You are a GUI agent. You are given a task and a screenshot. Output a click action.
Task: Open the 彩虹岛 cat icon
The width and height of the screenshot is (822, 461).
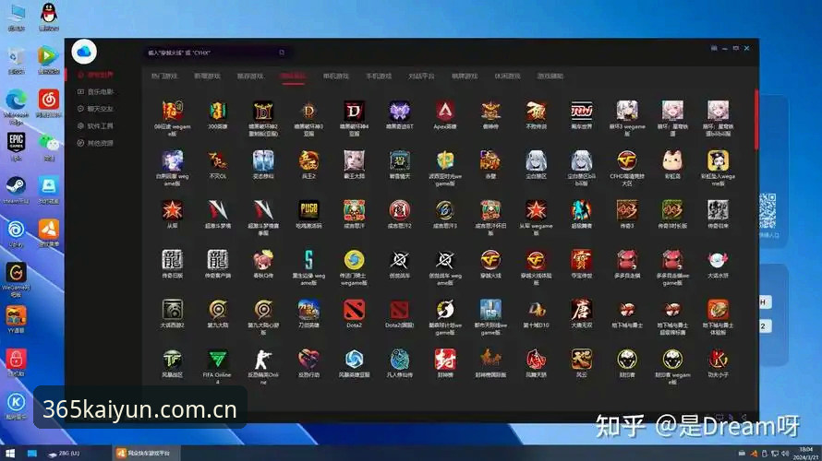[672, 160]
